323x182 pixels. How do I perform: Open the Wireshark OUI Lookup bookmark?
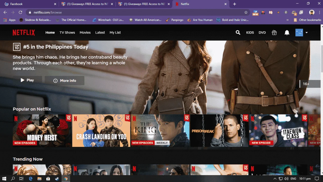click(108, 20)
